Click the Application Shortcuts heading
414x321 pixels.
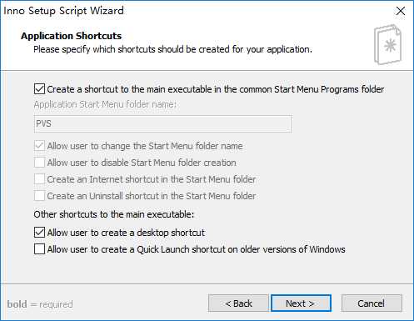[x=72, y=36]
